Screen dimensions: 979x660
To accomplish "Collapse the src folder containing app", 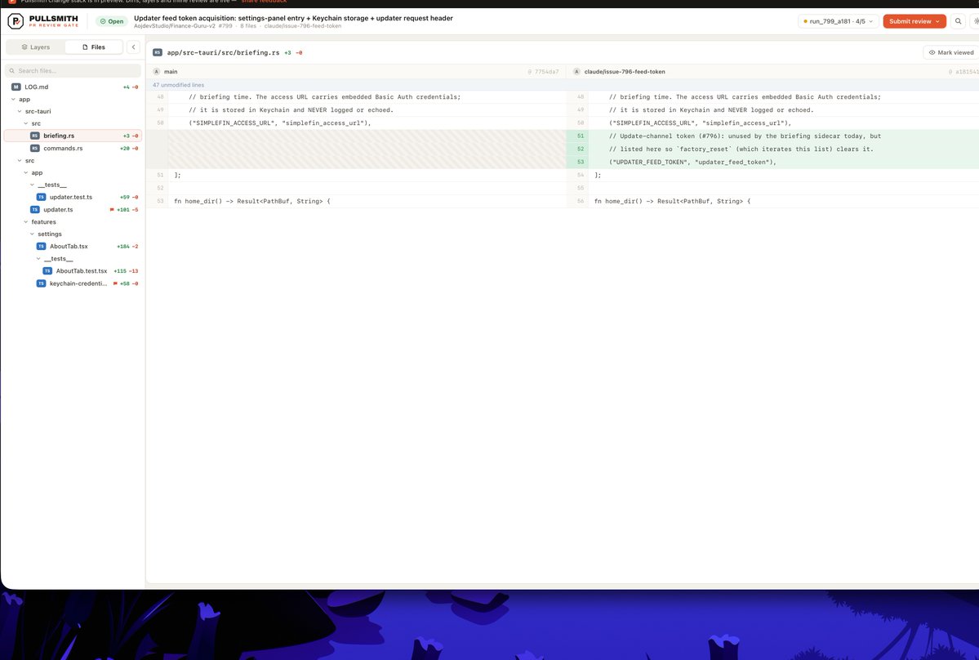I will (x=20, y=160).
